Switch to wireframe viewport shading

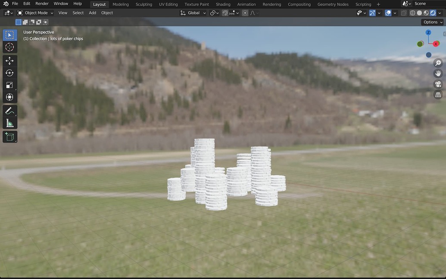[412, 13]
